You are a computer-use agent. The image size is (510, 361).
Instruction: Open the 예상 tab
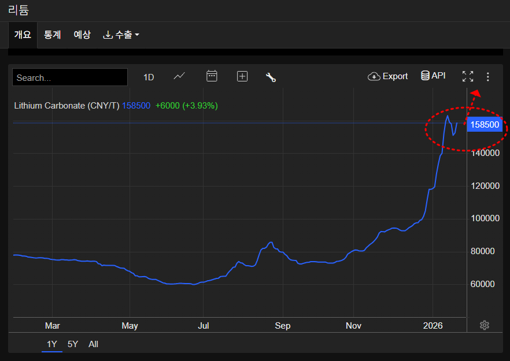pos(82,35)
